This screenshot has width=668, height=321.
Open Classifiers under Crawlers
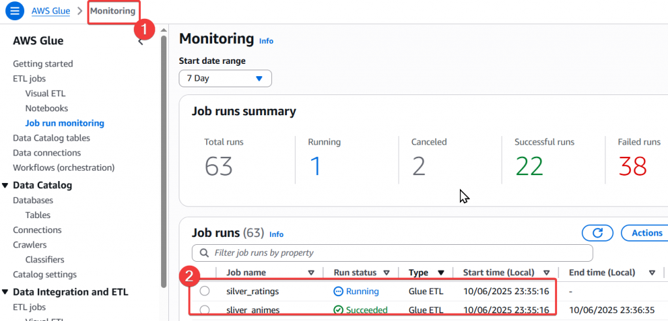pyautogui.click(x=45, y=259)
